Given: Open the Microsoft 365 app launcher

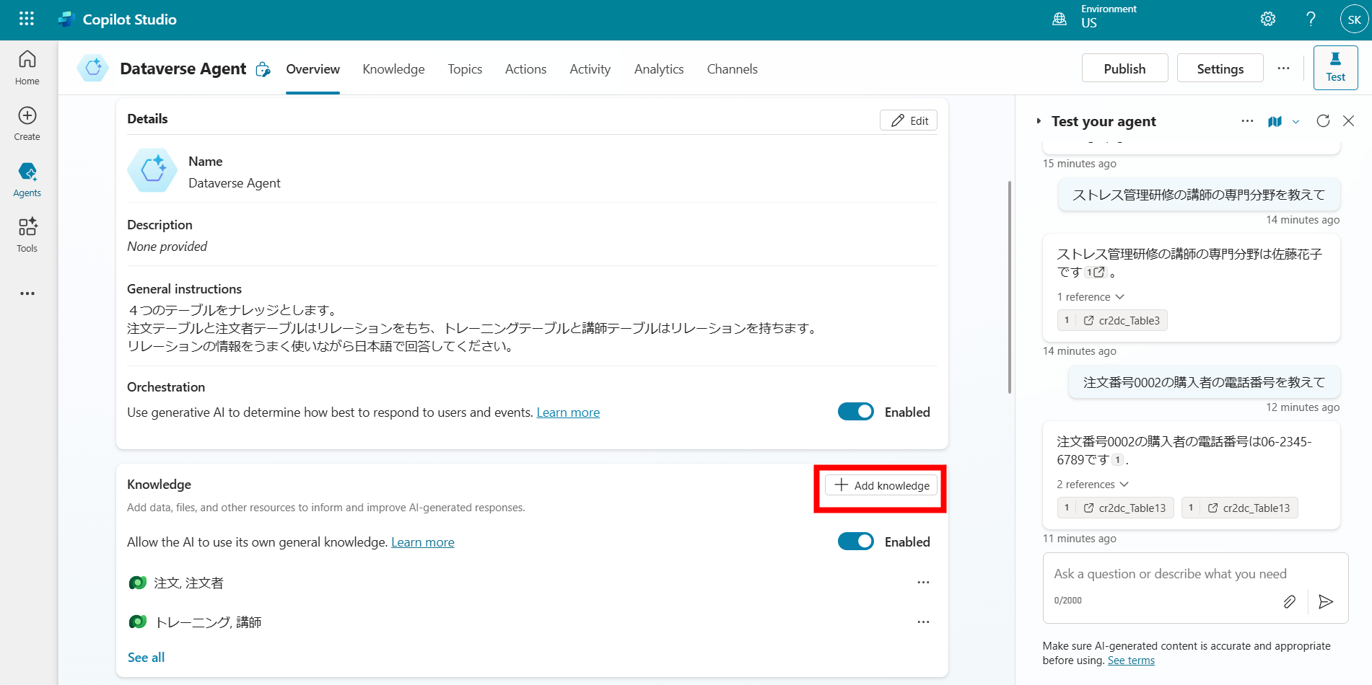Looking at the screenshot, I should (x=26, y=19).
